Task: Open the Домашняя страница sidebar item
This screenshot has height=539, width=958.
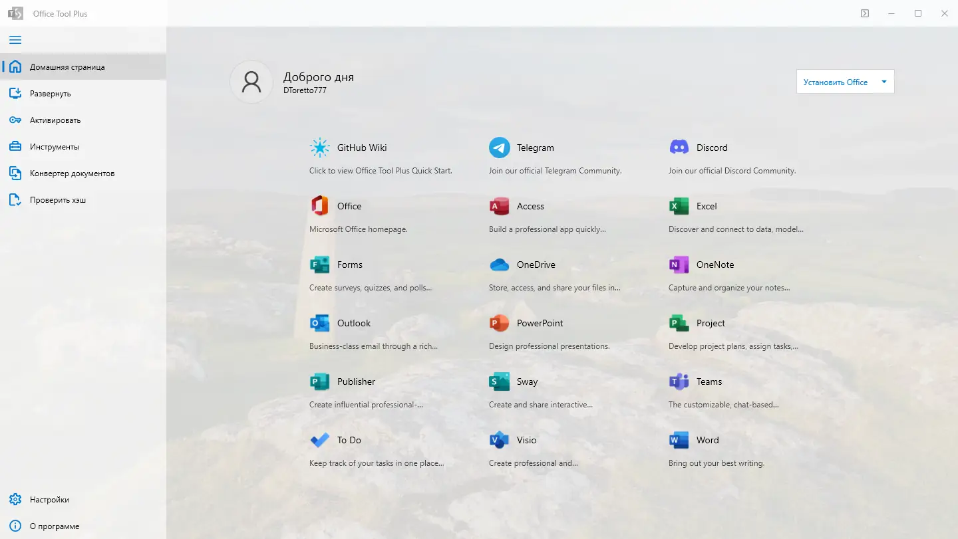Action: pos(83,66)
